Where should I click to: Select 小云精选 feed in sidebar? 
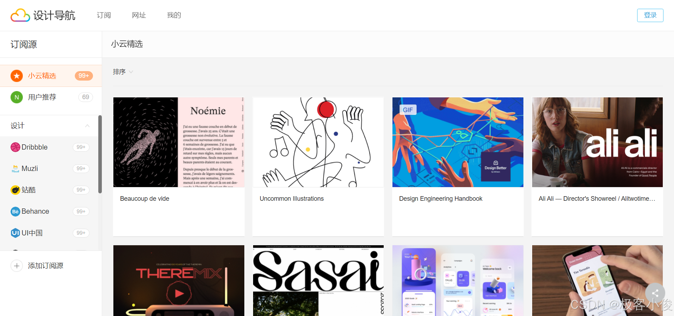point(51,76)
